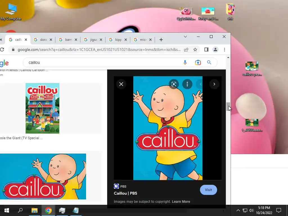288x216 pixels.
Task: Open preview more options three dots
Action: [x=187, y=84]
